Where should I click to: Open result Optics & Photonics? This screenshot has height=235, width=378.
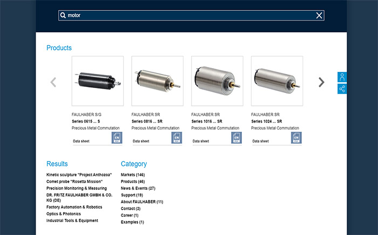click(64, 214)
